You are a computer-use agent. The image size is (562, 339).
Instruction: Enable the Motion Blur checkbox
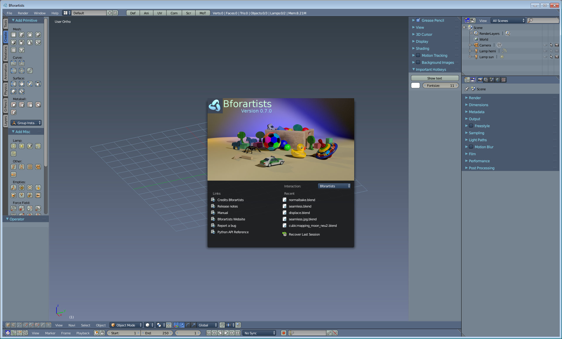[471, 147]
